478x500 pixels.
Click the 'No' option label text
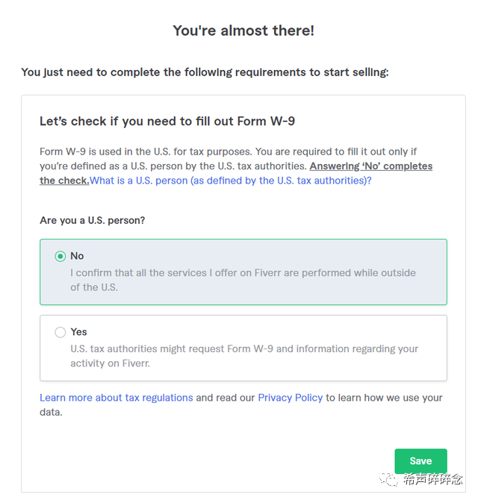[x=77, y=256]
